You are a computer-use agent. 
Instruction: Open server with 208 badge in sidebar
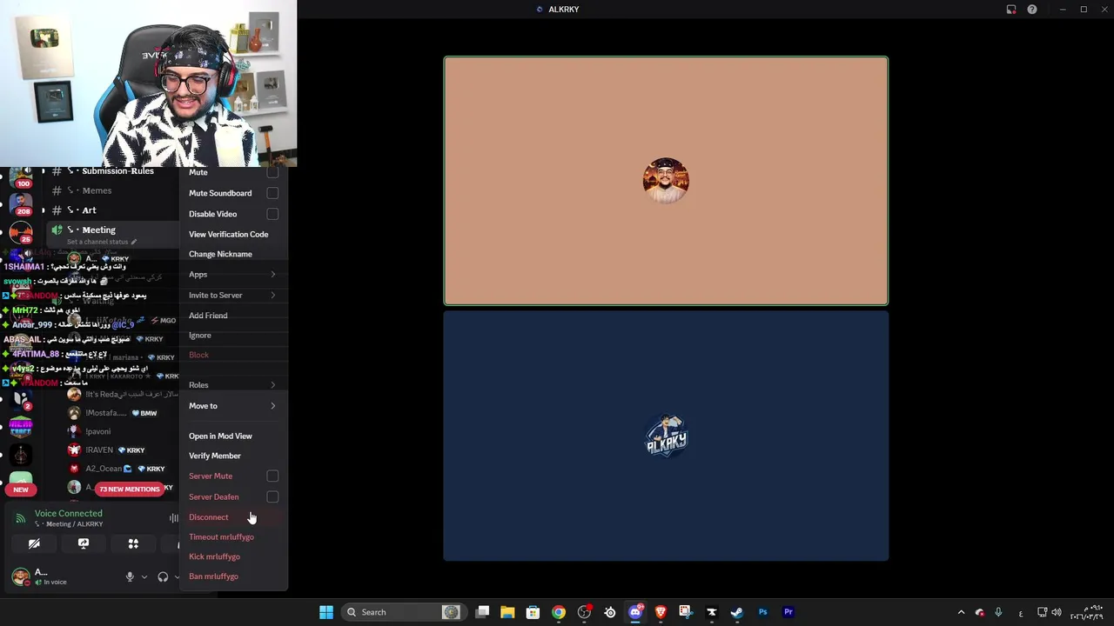click(x=22, y=204)
